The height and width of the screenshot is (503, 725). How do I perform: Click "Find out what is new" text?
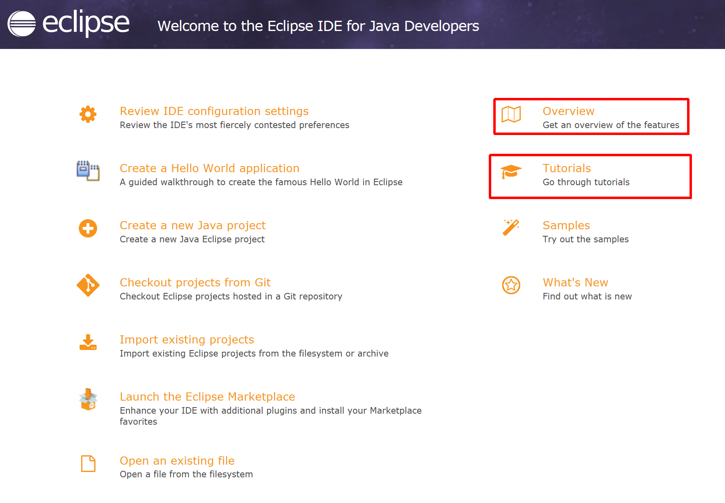pyautogui.click(x=587, y=296)
